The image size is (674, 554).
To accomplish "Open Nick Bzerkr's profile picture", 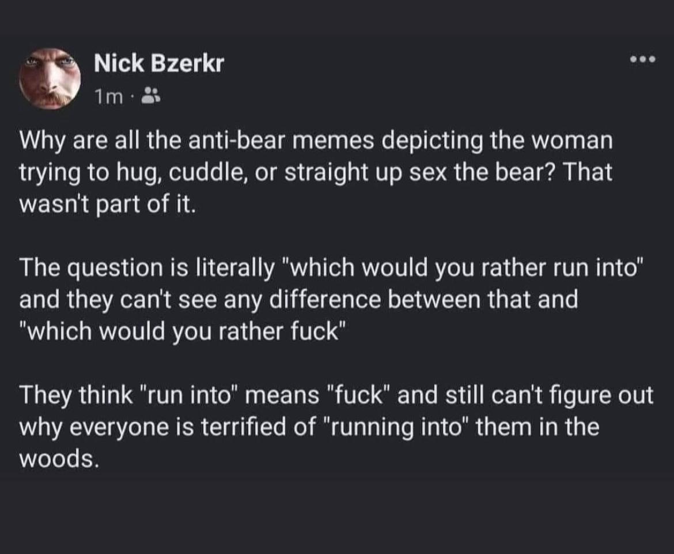I will click(50, 79).
